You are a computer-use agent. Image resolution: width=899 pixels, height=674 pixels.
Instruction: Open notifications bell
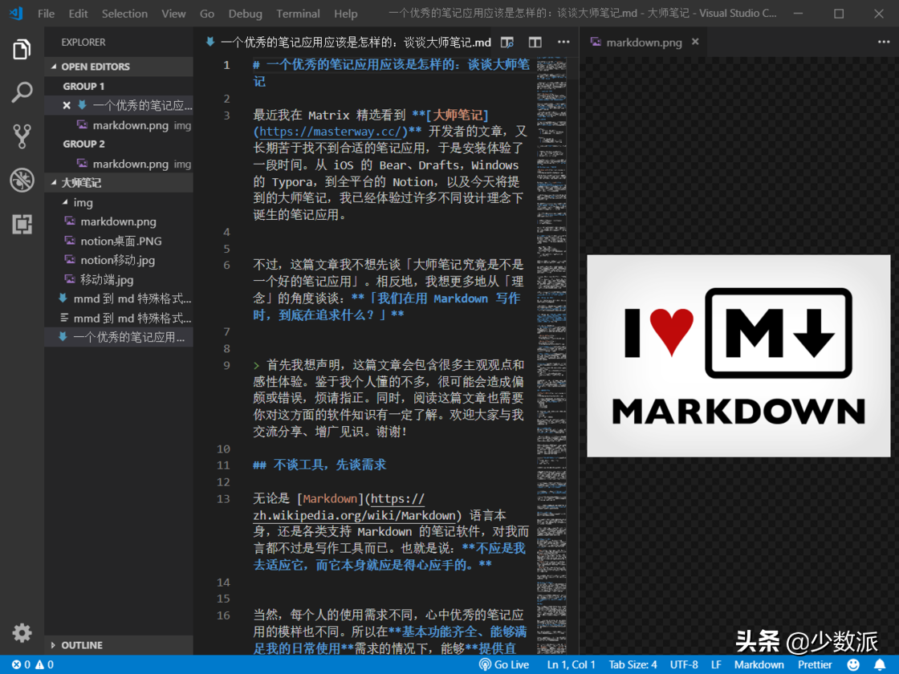880,665
